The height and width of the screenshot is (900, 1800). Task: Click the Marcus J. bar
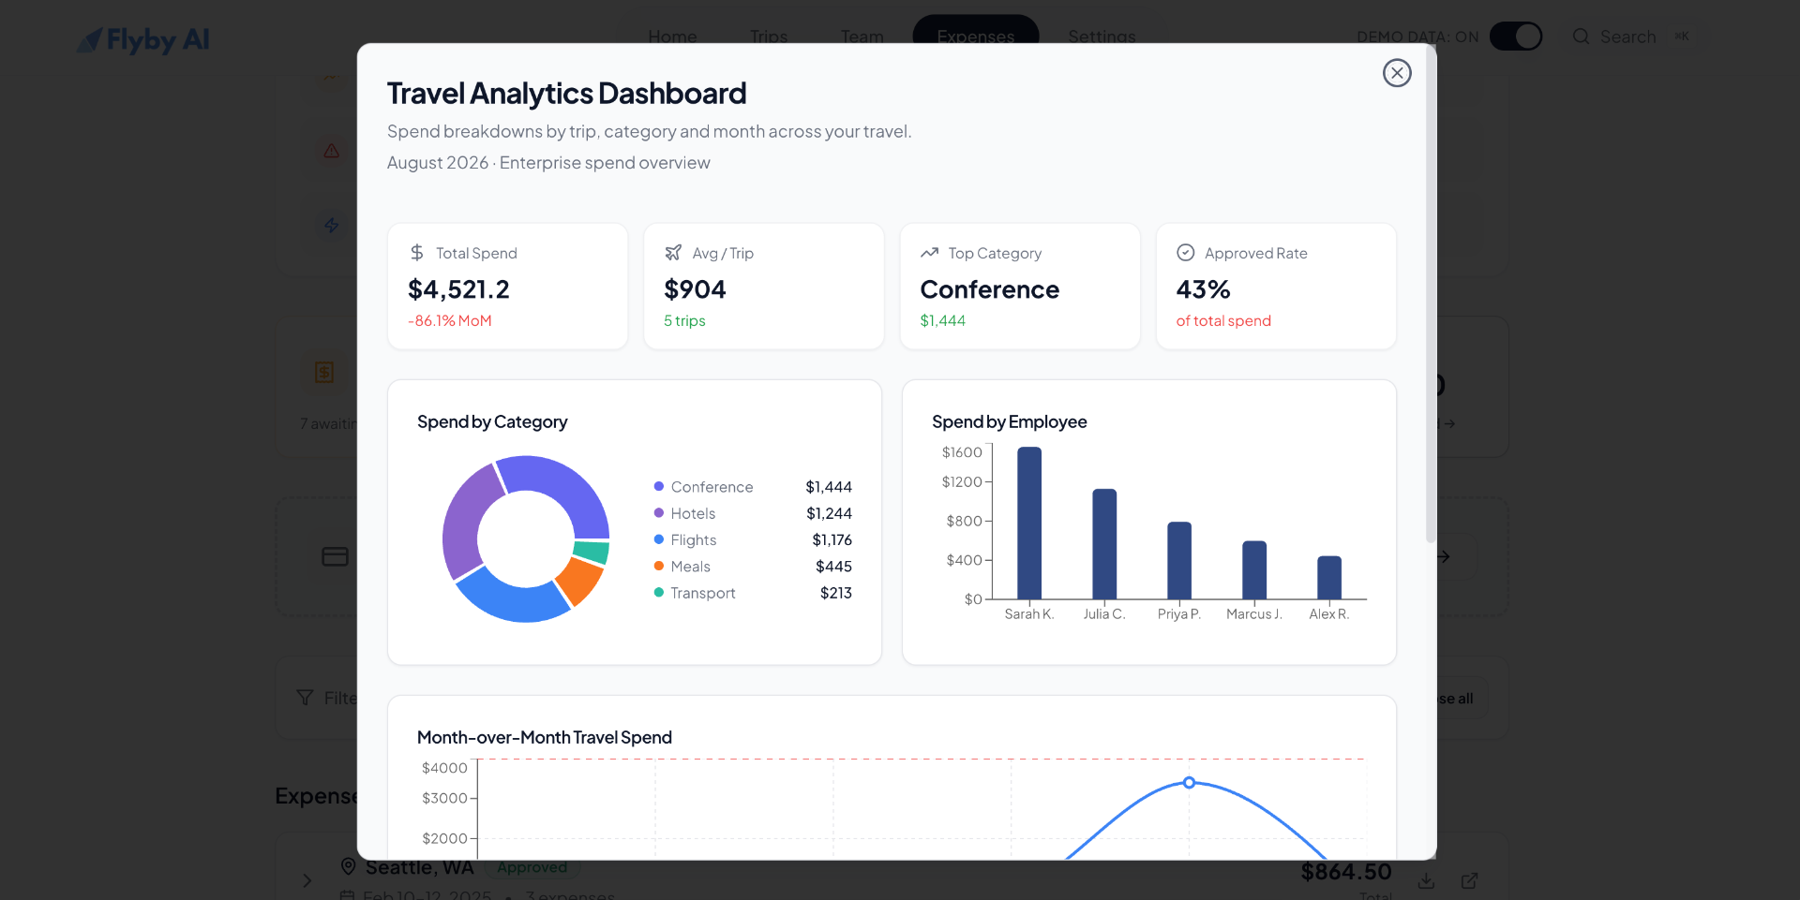point(1254,570)
